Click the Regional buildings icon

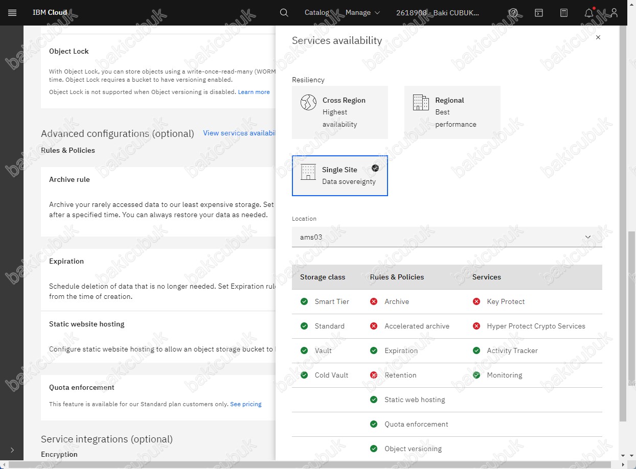click(x=421, y=102)
